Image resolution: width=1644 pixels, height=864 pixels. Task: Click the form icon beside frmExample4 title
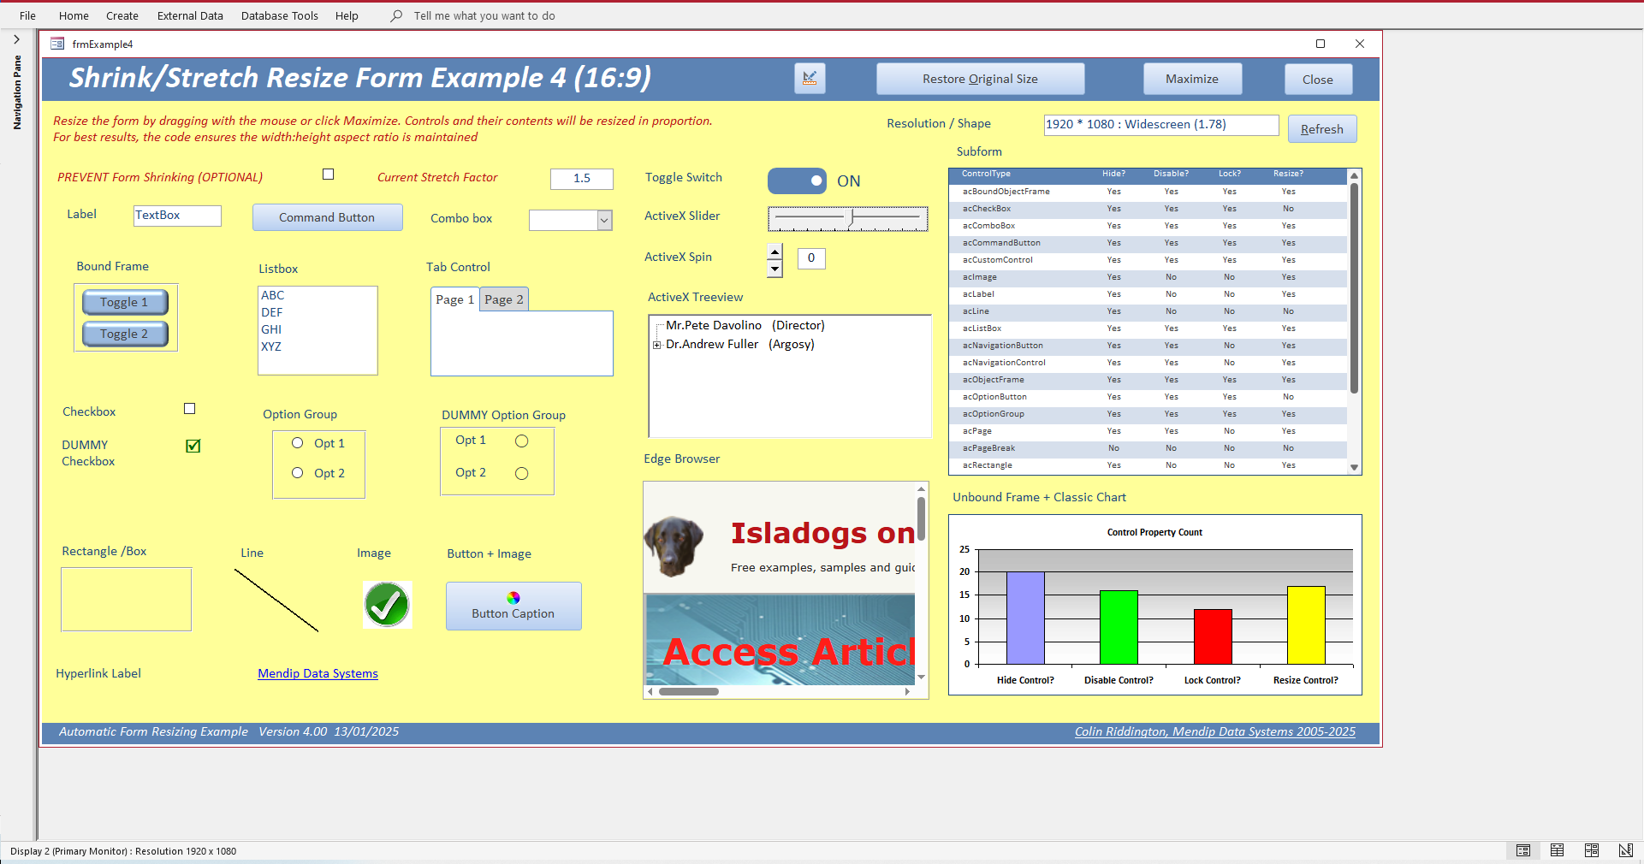click(x=57, y=44)
